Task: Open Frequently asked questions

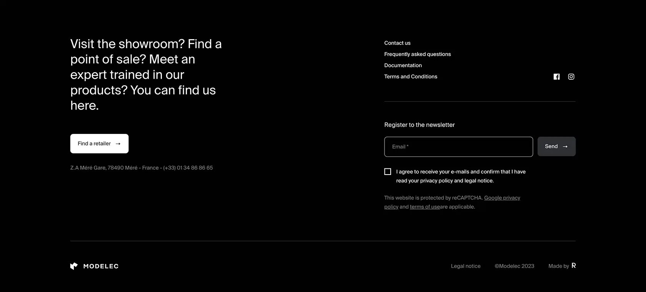Action: coord(417,54)
